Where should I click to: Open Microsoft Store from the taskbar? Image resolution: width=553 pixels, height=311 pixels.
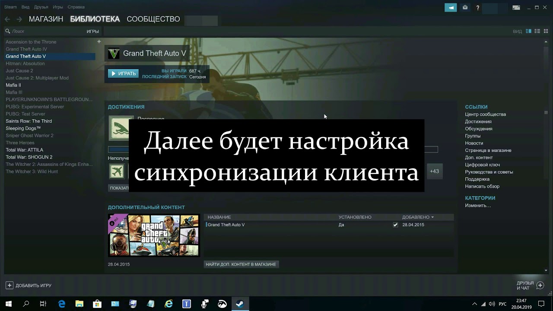[x=97, y=304]
